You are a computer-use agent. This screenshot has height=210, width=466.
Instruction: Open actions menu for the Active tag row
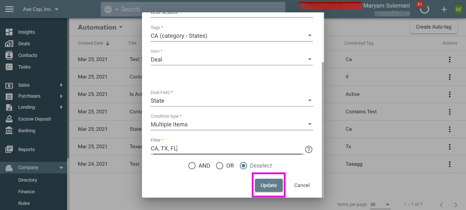(x=450, y=94)
